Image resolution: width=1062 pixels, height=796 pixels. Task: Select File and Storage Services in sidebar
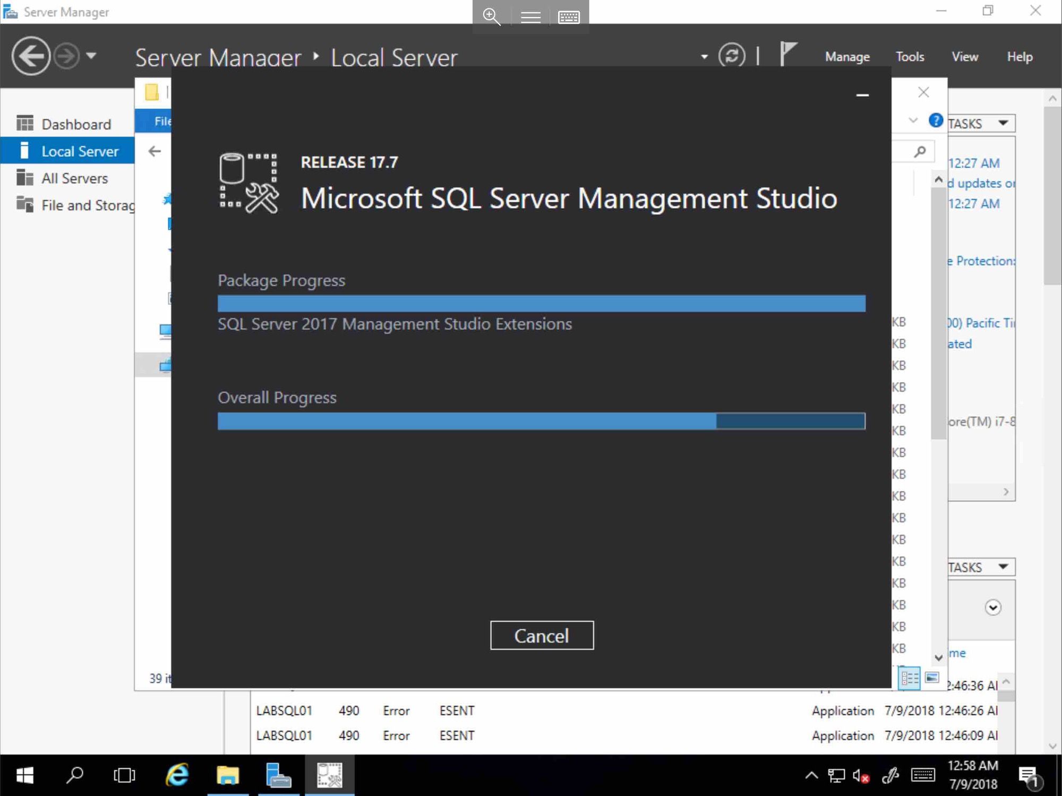[67, 205]
